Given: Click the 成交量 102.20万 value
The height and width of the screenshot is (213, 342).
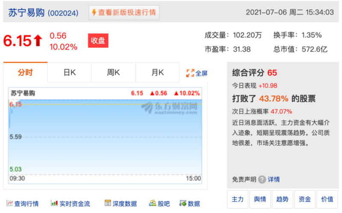Looking at the screenshot, I should pyautogui.click(x=247, y=35).
